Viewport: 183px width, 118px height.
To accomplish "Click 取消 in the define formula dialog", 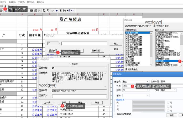I will pyautogui.click(x=116, y=49).
